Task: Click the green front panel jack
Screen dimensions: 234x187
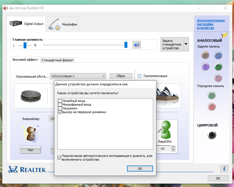Action: [212, 95]
